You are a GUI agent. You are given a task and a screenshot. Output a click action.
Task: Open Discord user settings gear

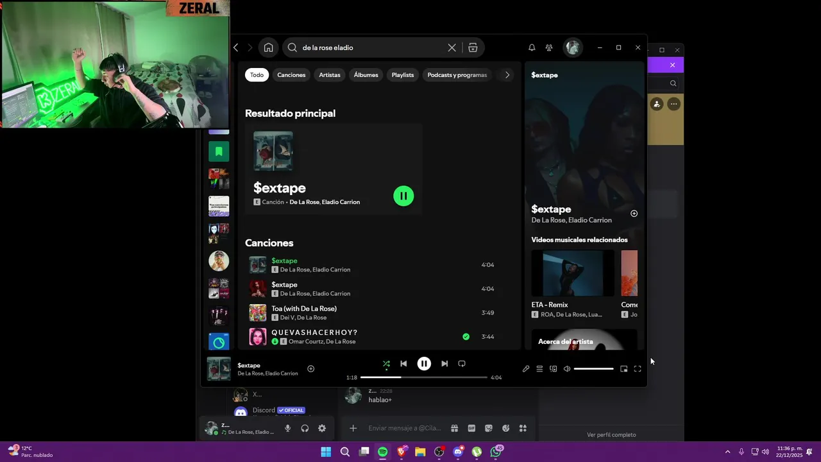(x=322, y=429)
